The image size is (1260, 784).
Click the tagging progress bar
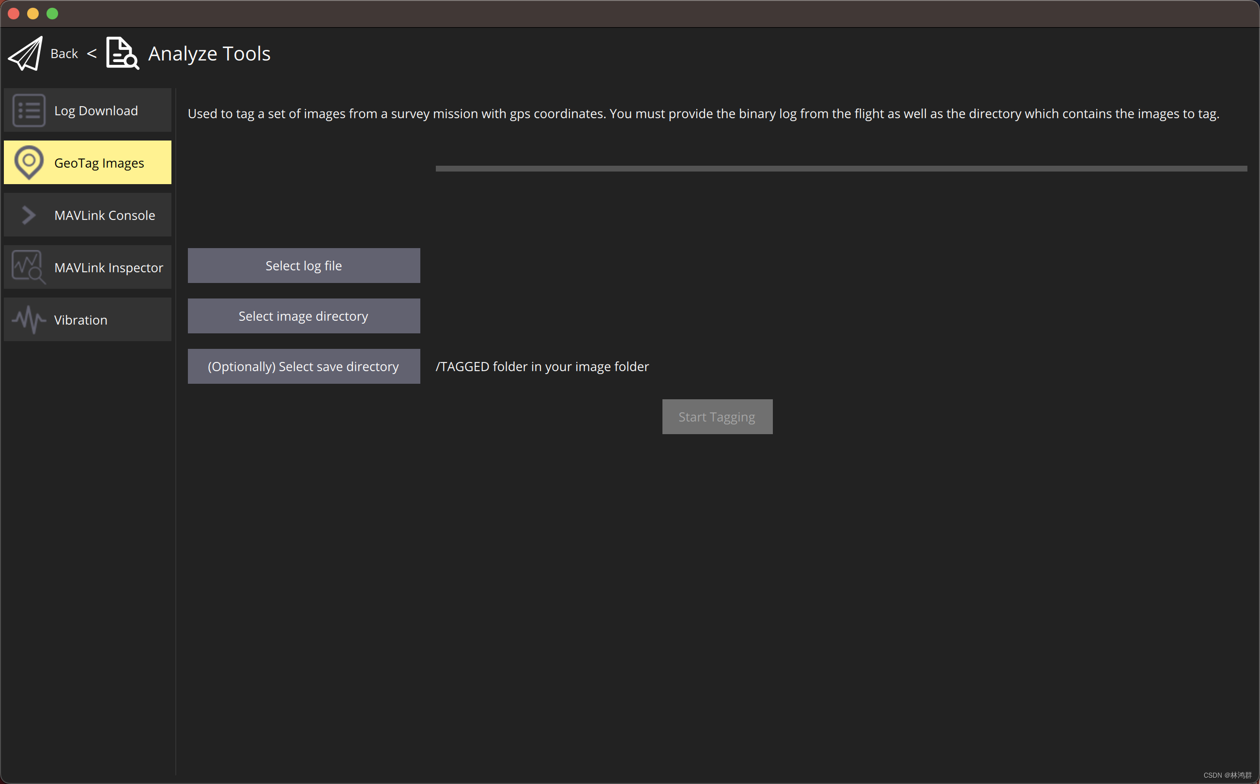pyautogui.click(x=841, y=169)
